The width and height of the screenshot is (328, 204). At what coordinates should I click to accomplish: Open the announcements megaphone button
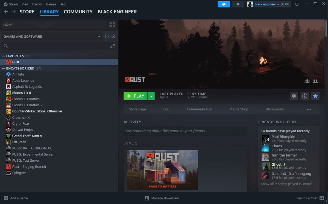pos(224,4)
